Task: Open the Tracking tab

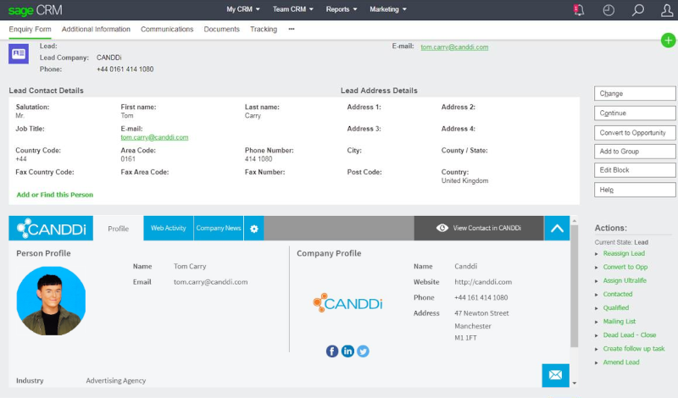Action: click(264, 30)
